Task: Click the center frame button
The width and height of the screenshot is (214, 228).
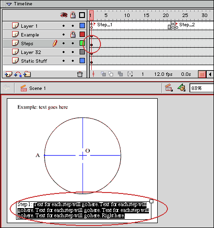Action: click(x=93, y=74)
